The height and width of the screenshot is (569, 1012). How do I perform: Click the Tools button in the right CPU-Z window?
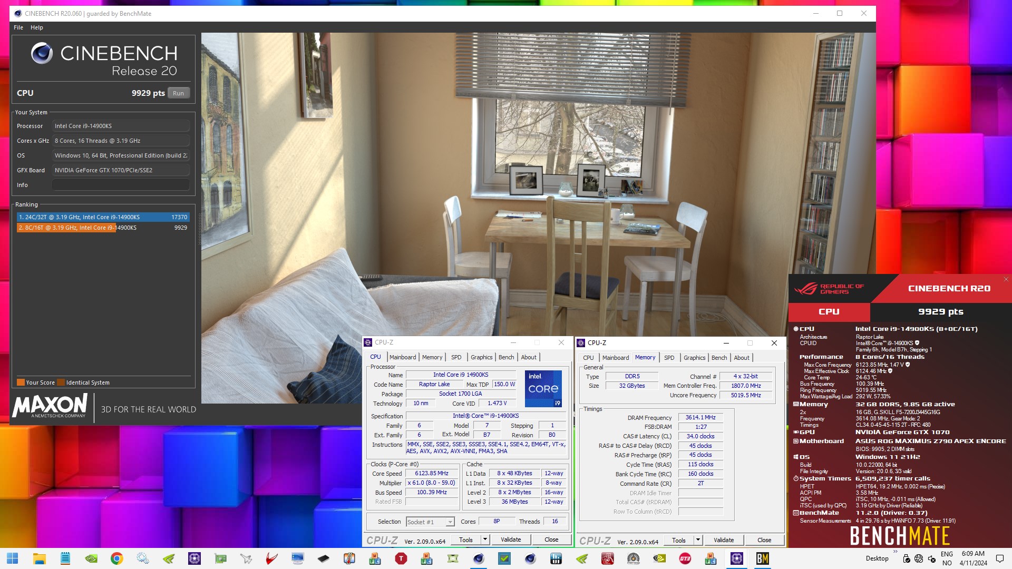point(679,540)
